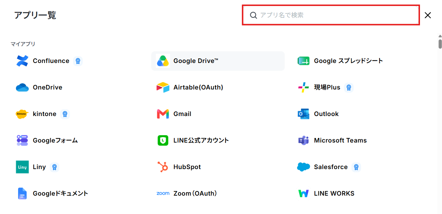Click the OneDrive cloud icon

(22, 87)
